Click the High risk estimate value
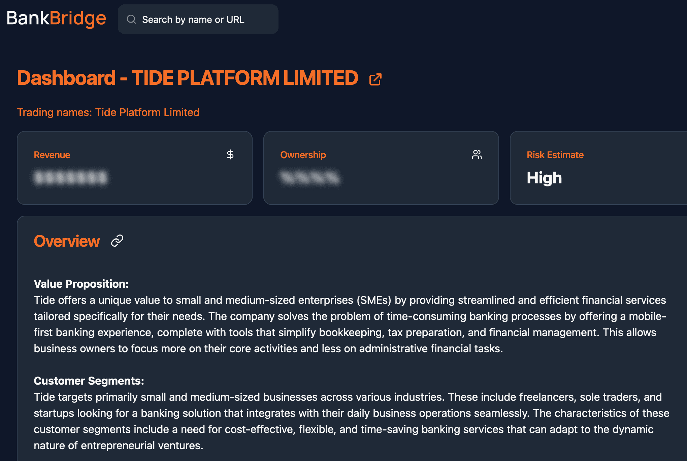This screenshot has width=687, height=461. click(x=544, y=178)
